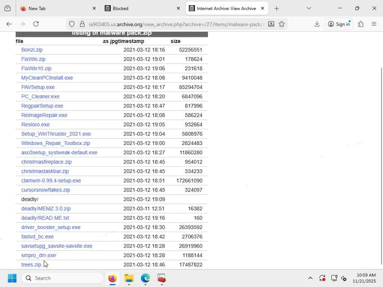Open aso3setup_systweak-default.exe link
Image resolution: width=383 pixels, height=287 pixels.
(59, 152)
